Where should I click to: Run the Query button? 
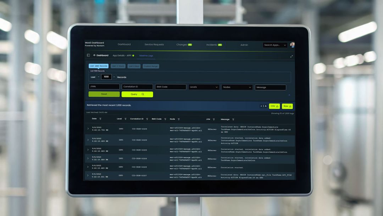pos(137,94)
